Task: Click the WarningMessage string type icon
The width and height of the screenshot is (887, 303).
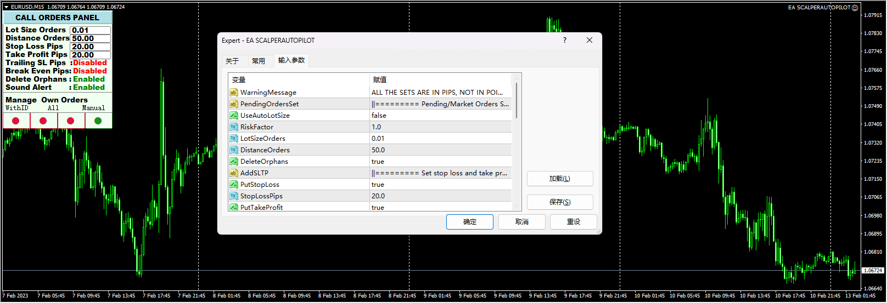Action: coord(233,93)
